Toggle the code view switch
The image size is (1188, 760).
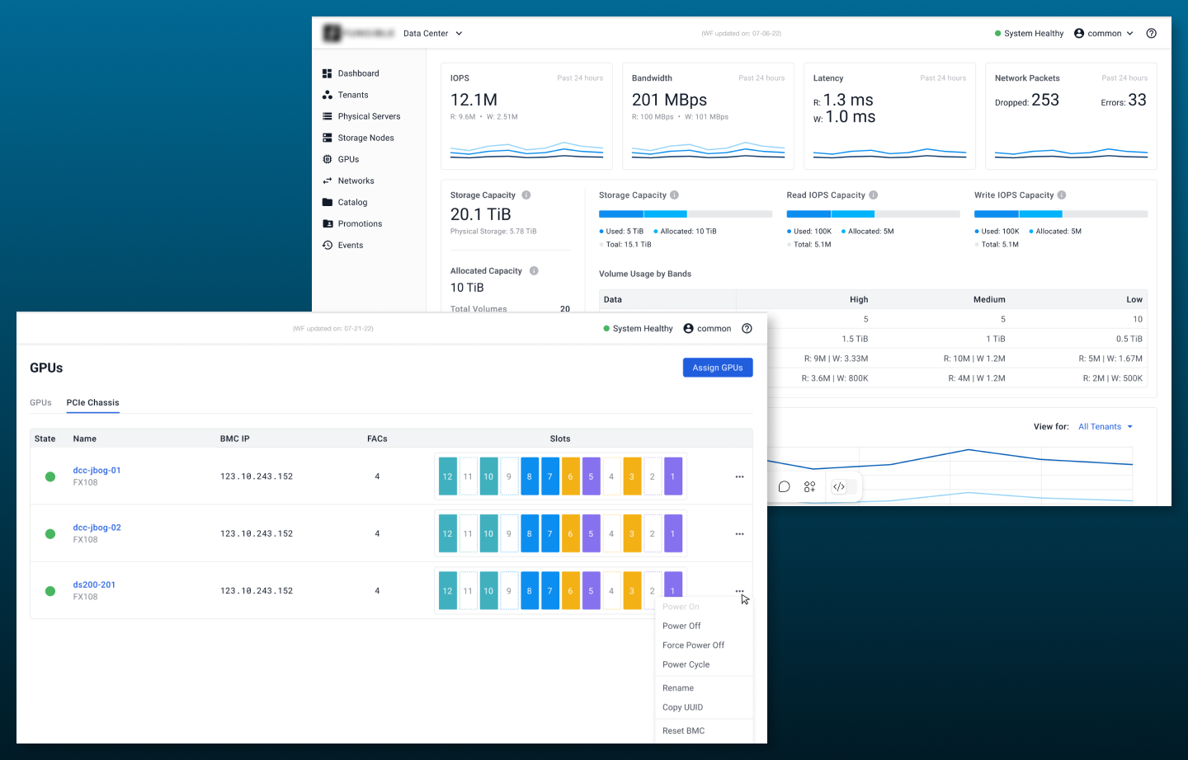pyautogui.click(x=839, y=487)
